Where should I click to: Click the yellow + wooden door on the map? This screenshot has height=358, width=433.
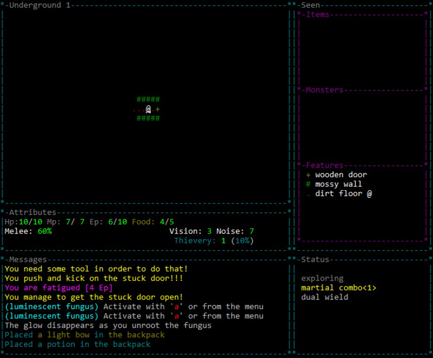pyautogui.click(x=158, y=109)
